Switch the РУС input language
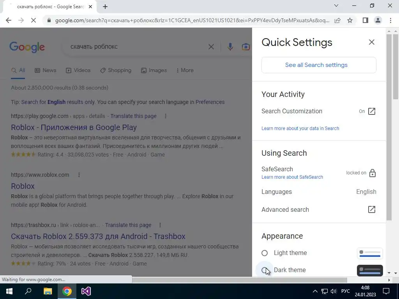The height and width of the screenshot is (299, 399). [345, 291]
